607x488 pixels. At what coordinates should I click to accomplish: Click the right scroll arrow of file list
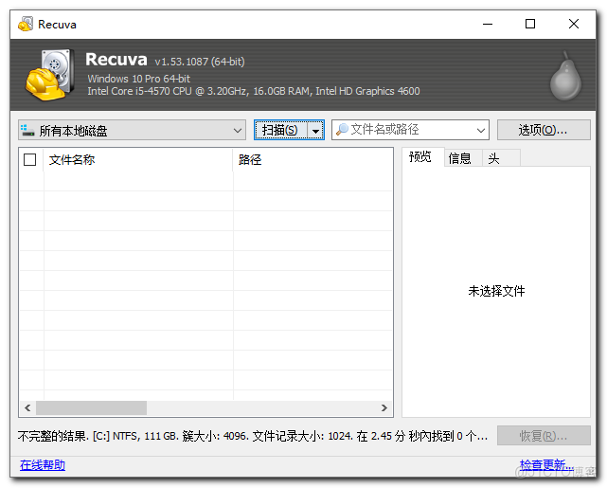[384, 407]
